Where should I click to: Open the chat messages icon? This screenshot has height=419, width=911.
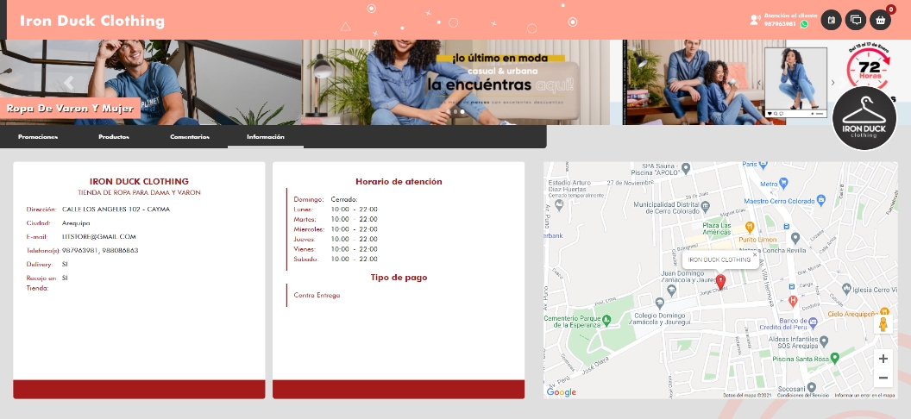(855, 21)
